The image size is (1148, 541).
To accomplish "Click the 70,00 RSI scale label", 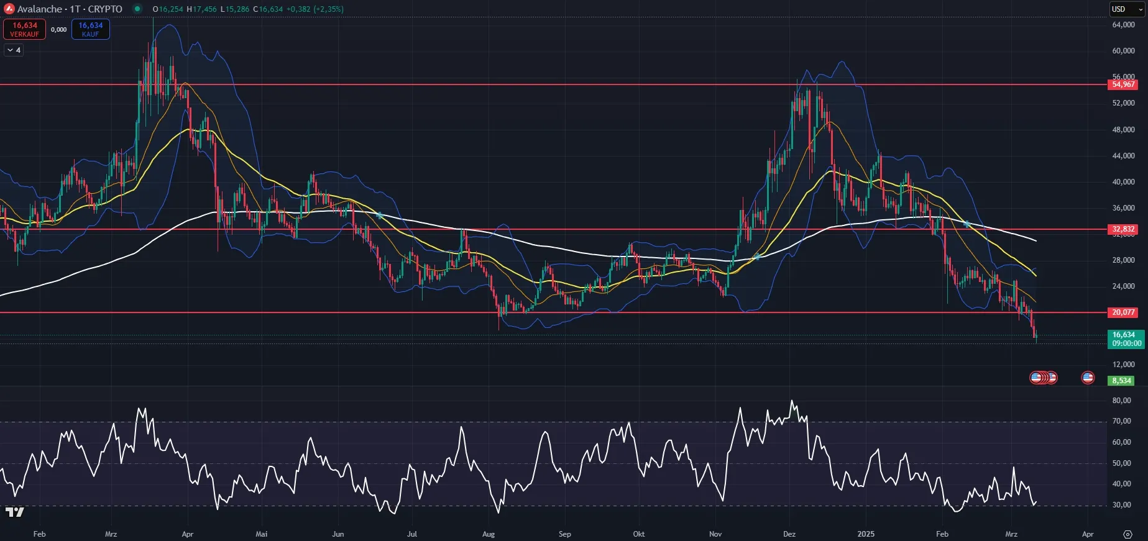I will pos(1122,421).
